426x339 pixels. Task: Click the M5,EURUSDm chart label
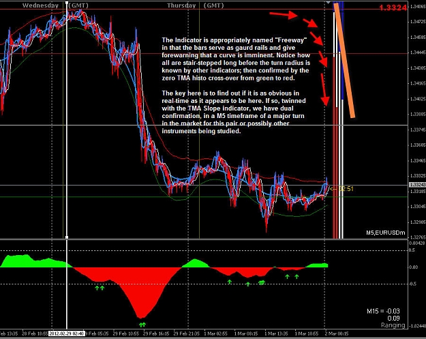pyautogui.click(x=386, y=233)
